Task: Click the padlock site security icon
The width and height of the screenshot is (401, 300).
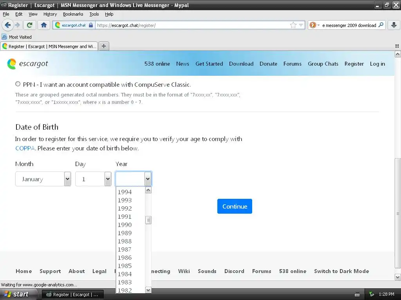Action: click(x=91, y=25)
